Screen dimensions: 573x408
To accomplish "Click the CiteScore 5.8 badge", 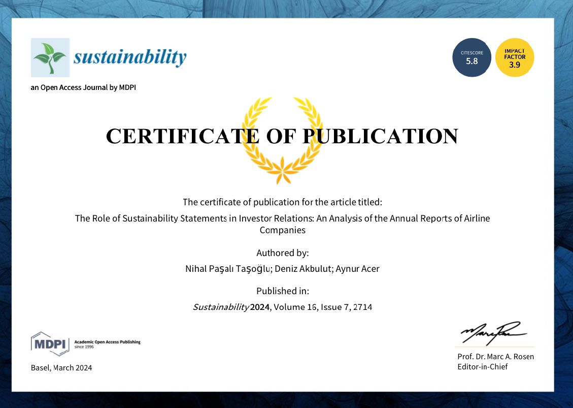I will pos(472,57).
